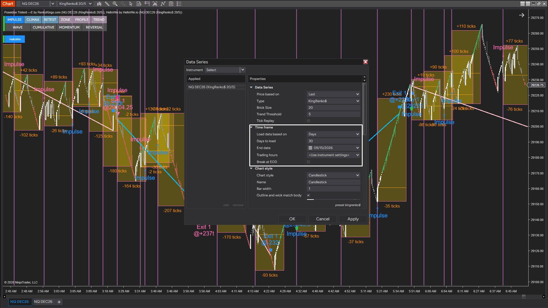Switch to the first NQ DEC26 tab
548x308 pixels.
19,302
